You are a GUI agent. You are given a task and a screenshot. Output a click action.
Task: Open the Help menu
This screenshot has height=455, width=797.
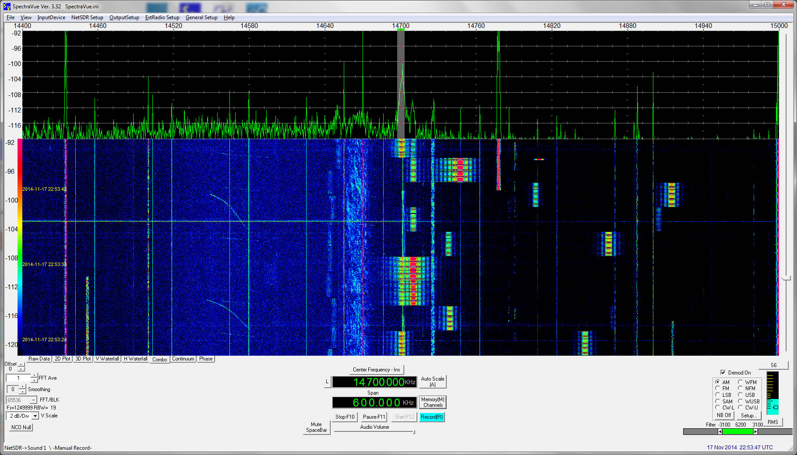229,17
